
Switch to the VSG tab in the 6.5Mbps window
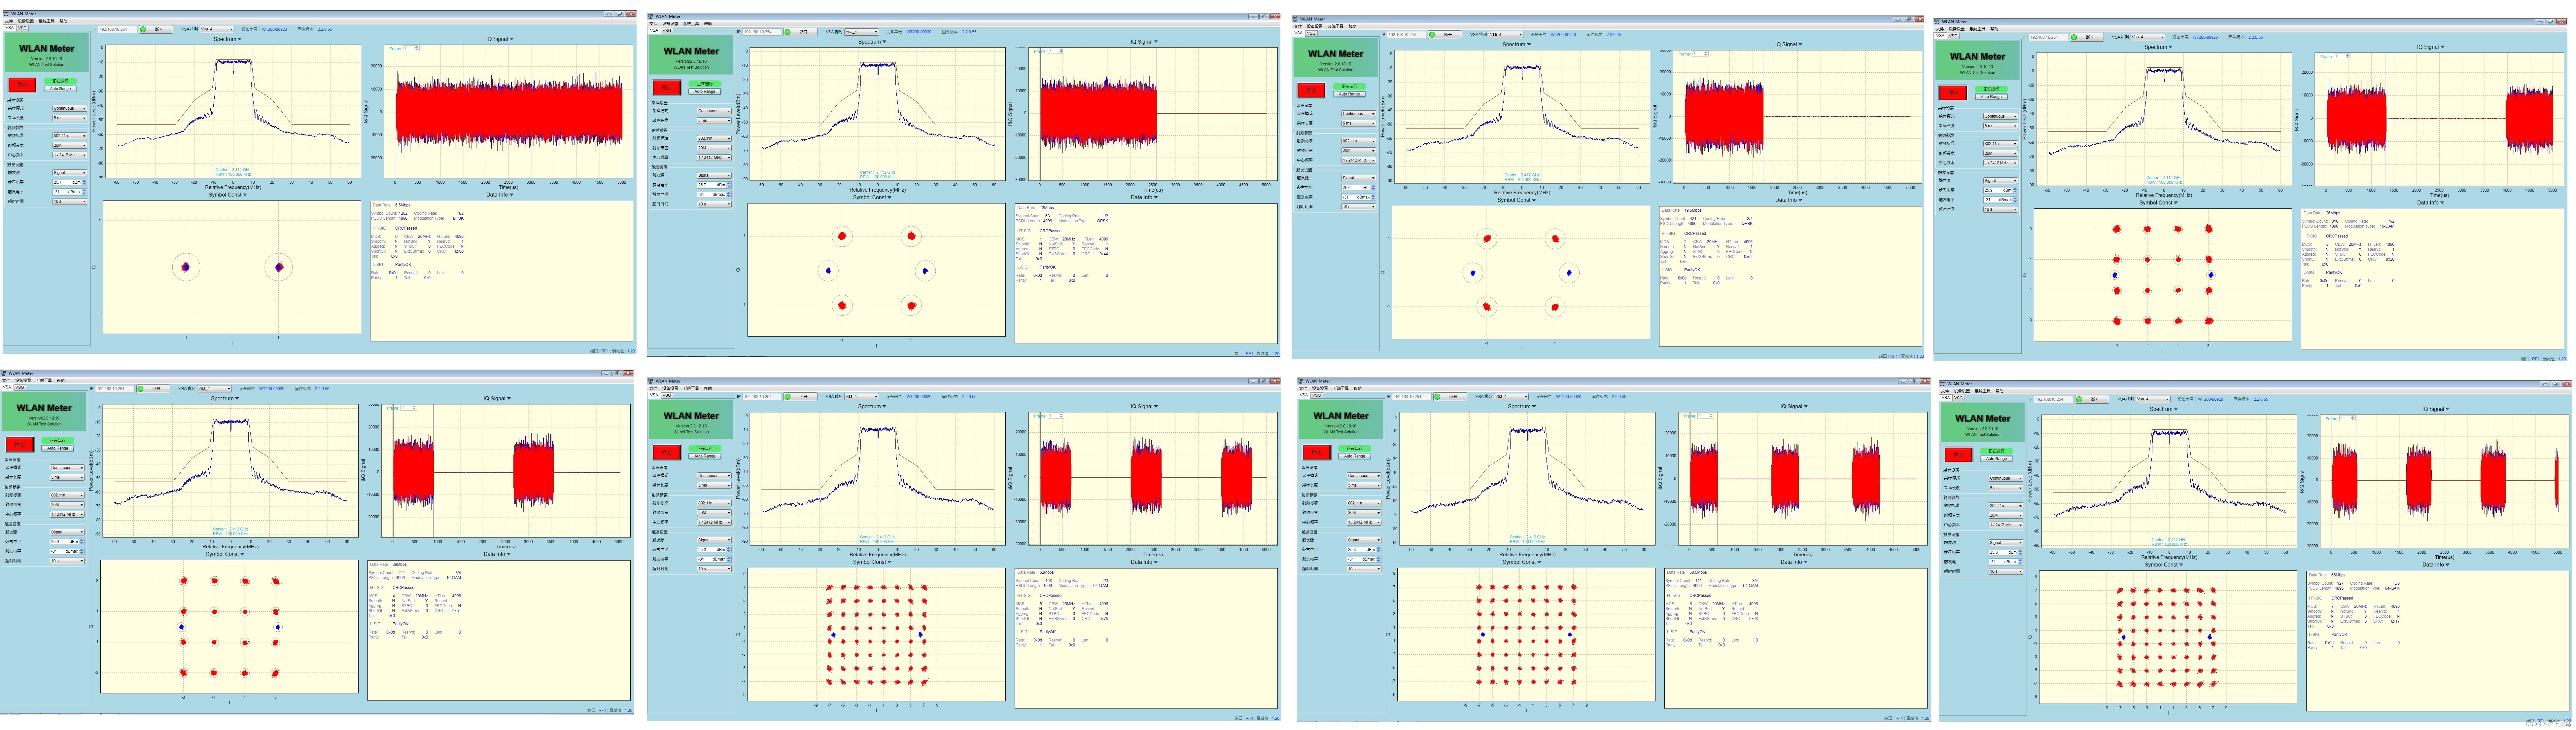22,28
